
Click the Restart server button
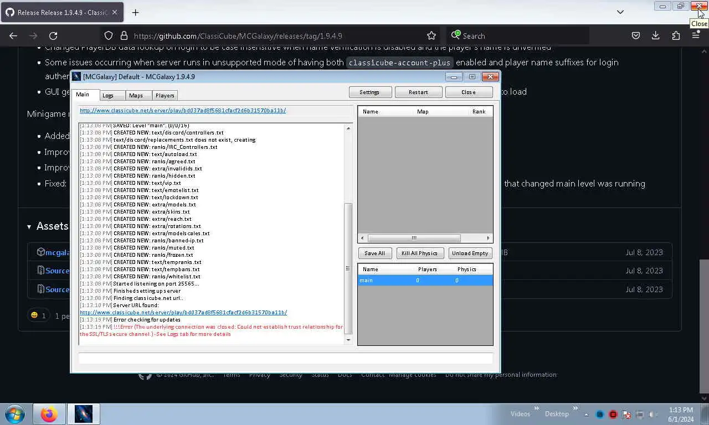tap(418, 92)
